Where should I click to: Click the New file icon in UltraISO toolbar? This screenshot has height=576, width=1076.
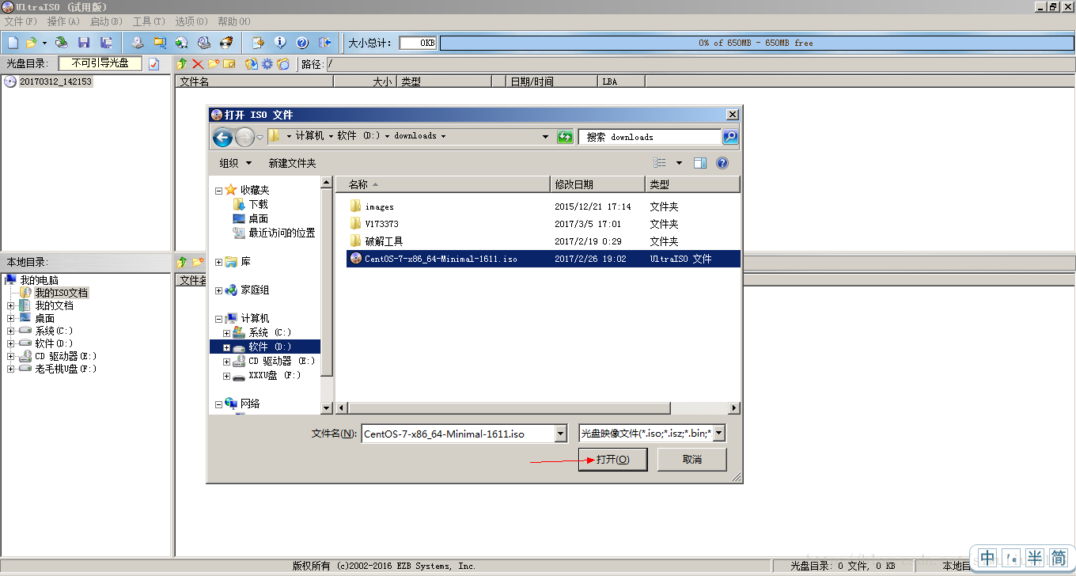13,43
